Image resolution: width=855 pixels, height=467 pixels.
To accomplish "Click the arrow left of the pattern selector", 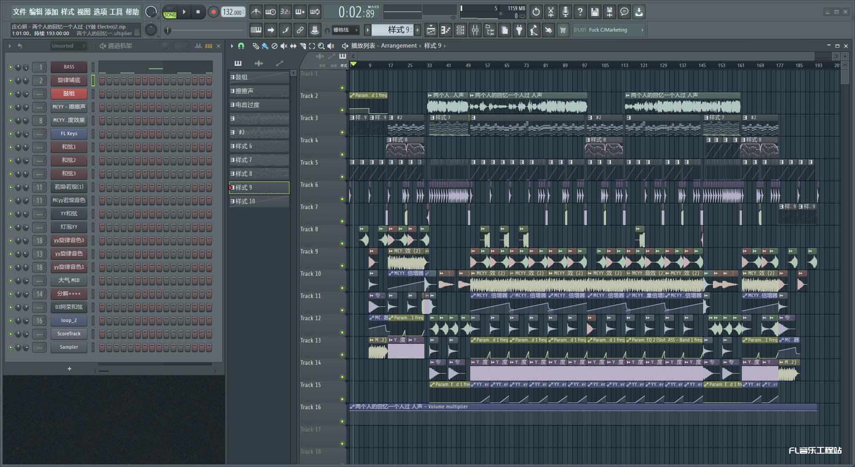I will click(367, 30).
